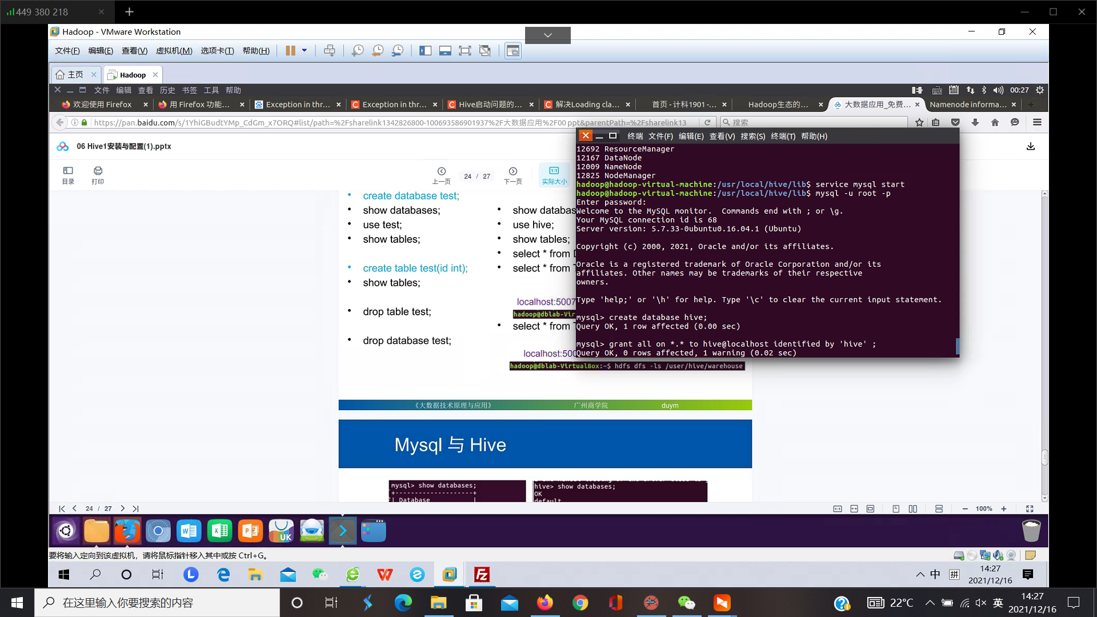Viewport: 1097px width, 617px height.
Task: Open the power options dropdown beside the pause button
Action: point(305,51)
